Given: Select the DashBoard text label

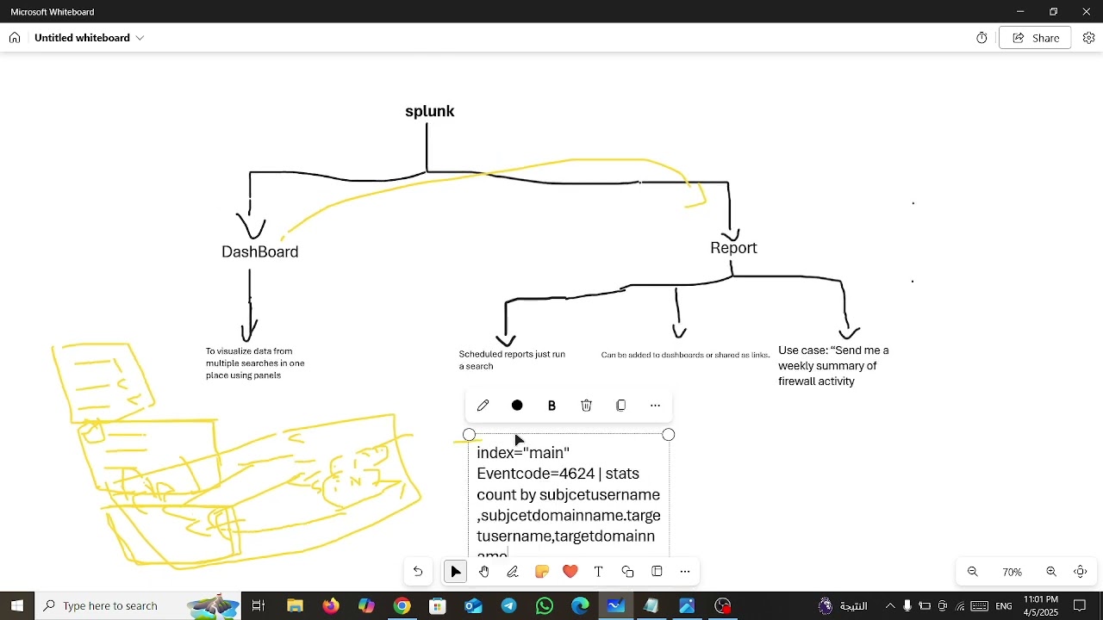Looking at the screenshot, I should click(x=259, y=251).
